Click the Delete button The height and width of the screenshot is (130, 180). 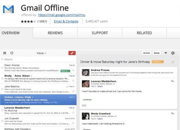[157, 53]
